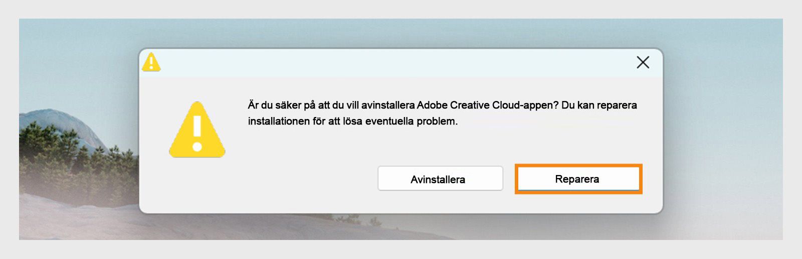802x259 pixels.
Task: Close the uninstall confirmation dialog
Action: 643,62
